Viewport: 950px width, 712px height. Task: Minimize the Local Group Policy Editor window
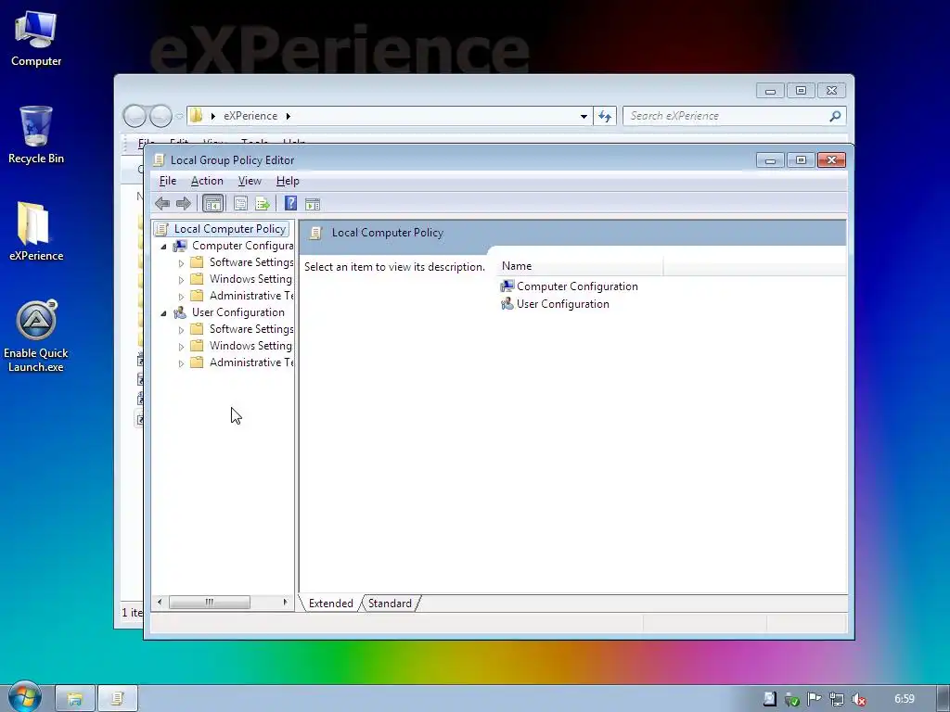(x=770, y=160)
